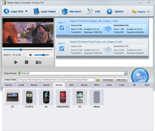This screenshot has height=131, width=155.
Task: Open the Output Format dropdown arrow
Action: pyautogui.click(x=126, y=73)
